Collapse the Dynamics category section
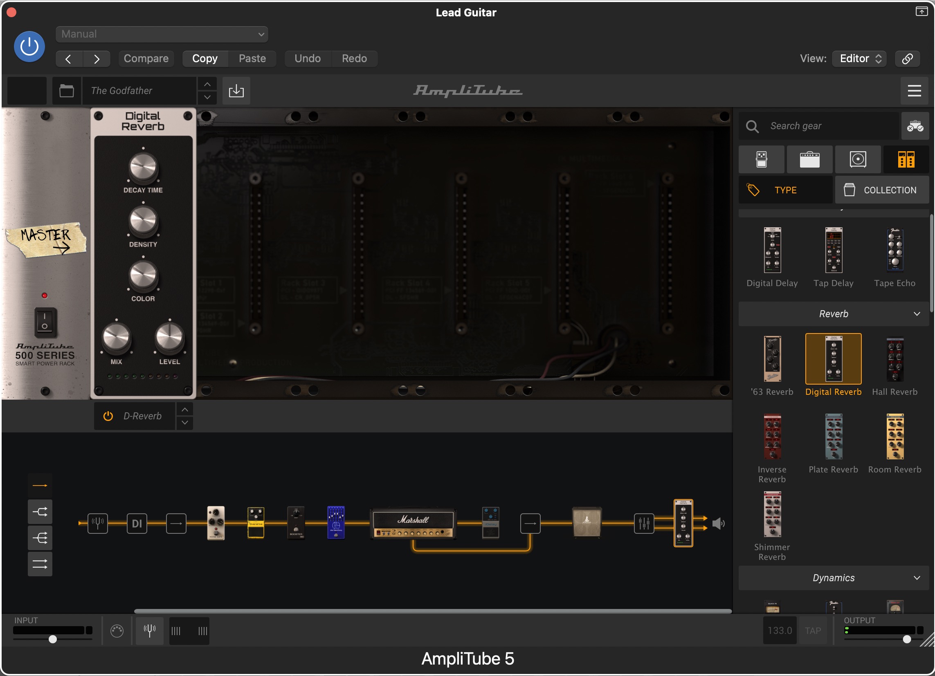 (x=834, y=578)
